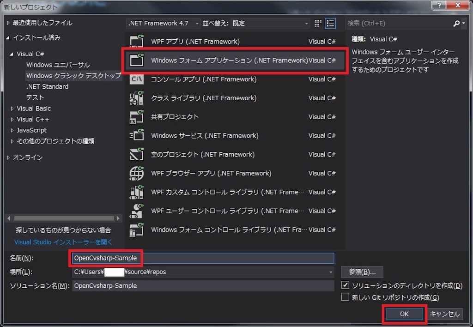
Task: Click the コンソール アプリ template icon
Action: 137,79
